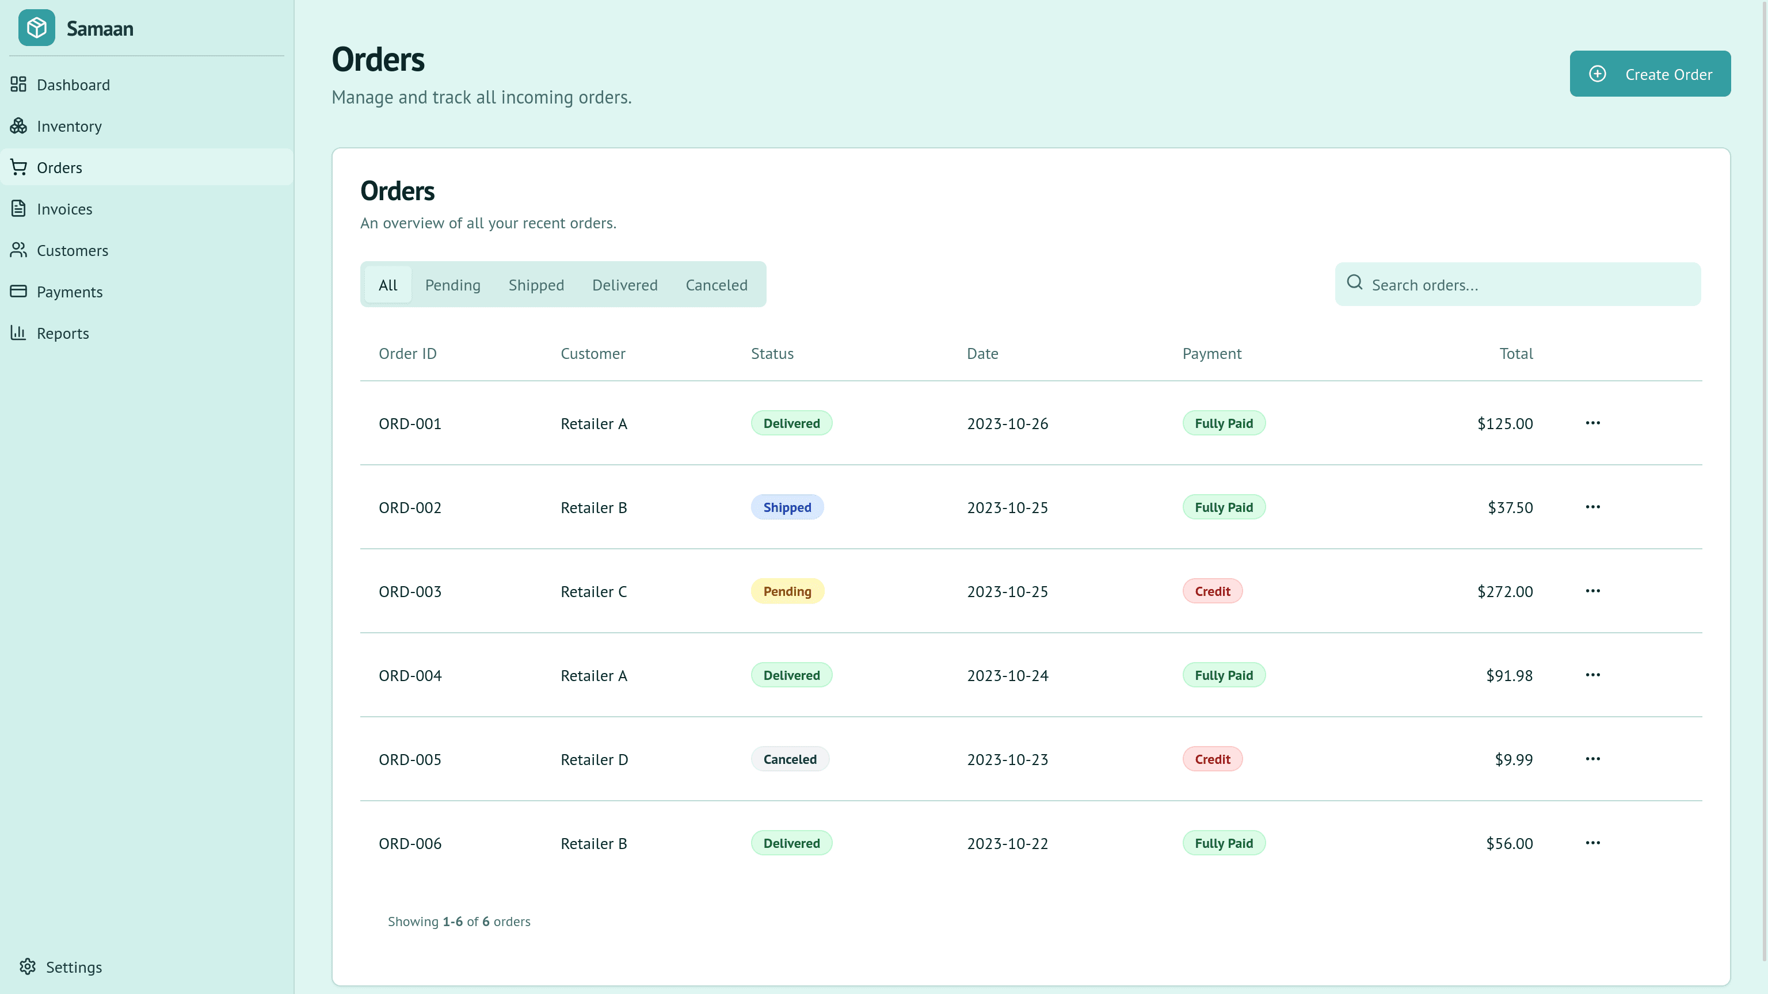Open the actions menu for ORD-001
Screen dimensions: 1768x994
(1593, 423)
